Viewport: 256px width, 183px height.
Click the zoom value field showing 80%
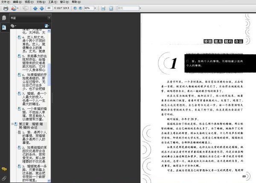tap(89, 8)
